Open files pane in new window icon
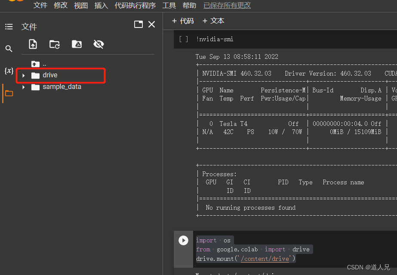Screen dimensions: 397x275 (138, 24)
